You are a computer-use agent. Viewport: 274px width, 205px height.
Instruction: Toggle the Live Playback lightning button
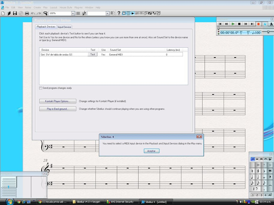pyautogui.click(x=265, y=24)
